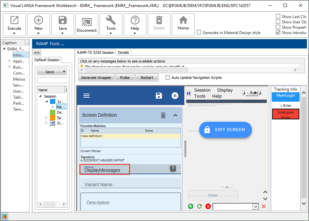The image size is (309, 221).
Task: Click the floppy disk save icon in blue header
Action: coord(159,96)
